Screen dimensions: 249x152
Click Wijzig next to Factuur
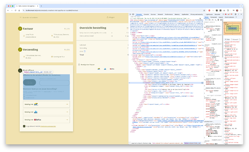click(x=67, y=29)
